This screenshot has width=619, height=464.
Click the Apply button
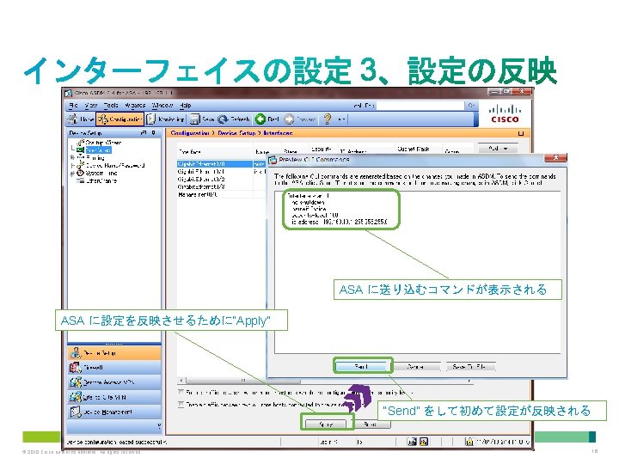(326, 424)
